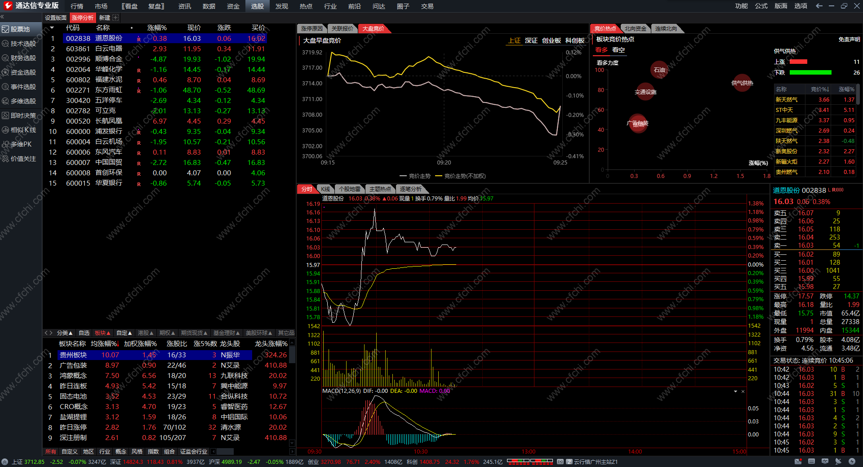Expand the 板块 dropdown tab
This screenshot has width=863, height=467.
(x=102, y=333)
